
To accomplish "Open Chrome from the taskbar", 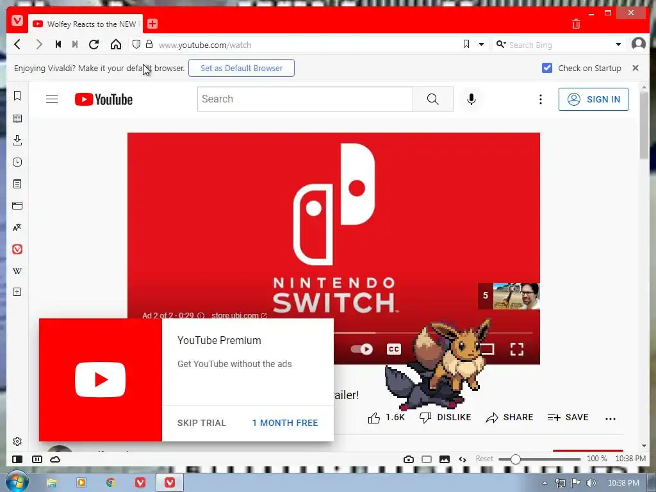I will (110, 483).
